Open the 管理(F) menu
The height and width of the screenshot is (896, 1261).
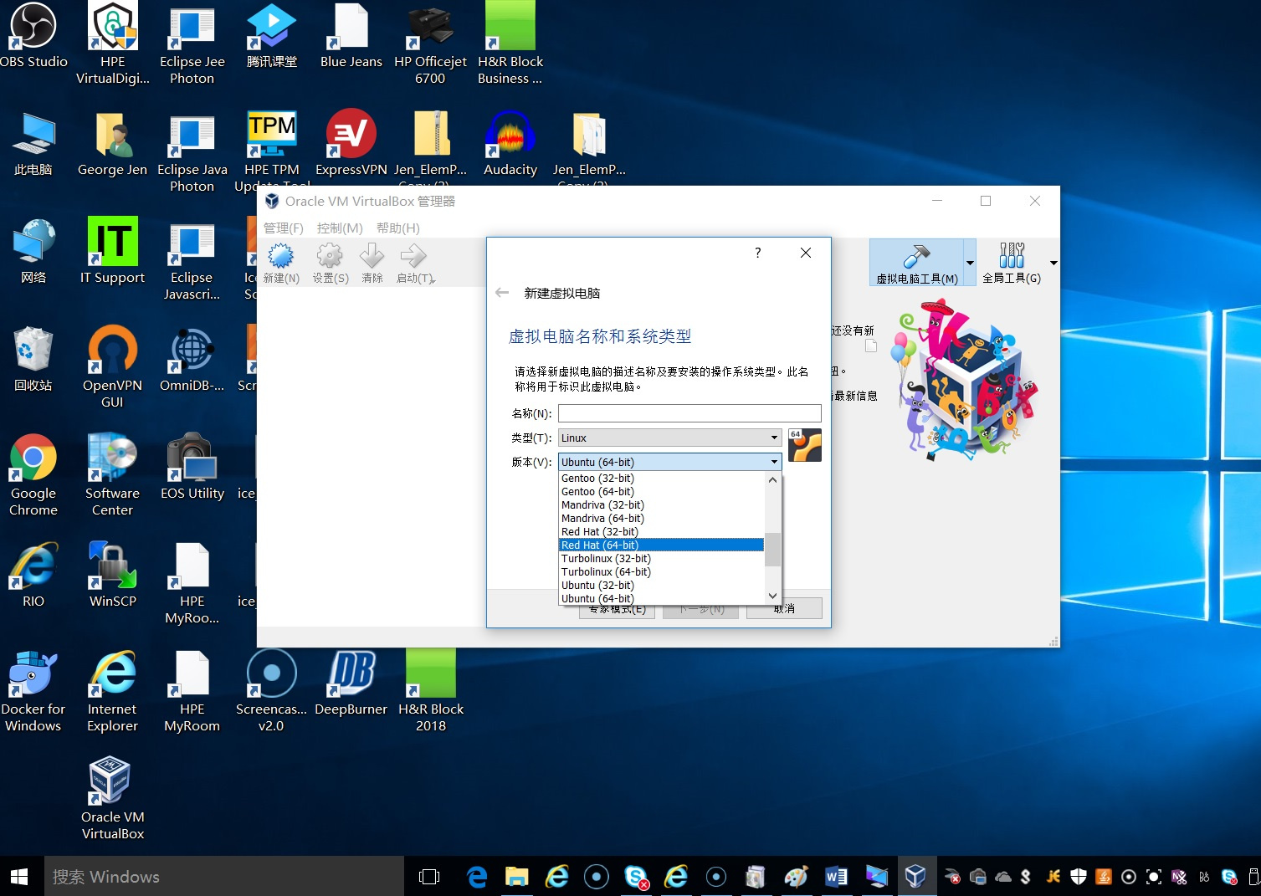[x=284, y=228]
